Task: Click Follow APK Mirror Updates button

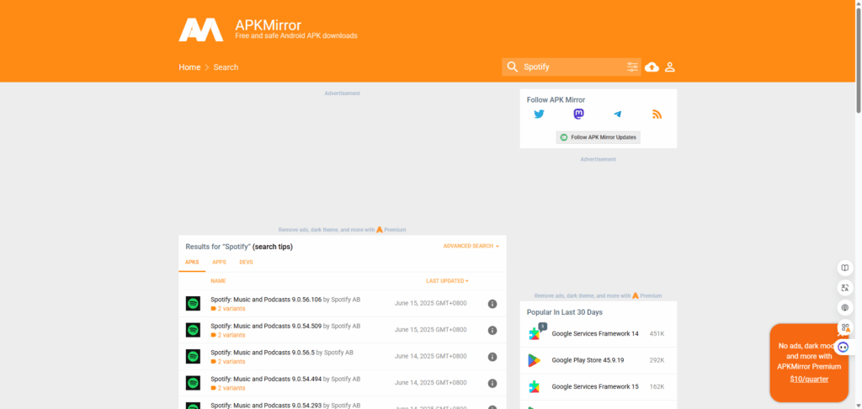Action: [x=599, y=137]
